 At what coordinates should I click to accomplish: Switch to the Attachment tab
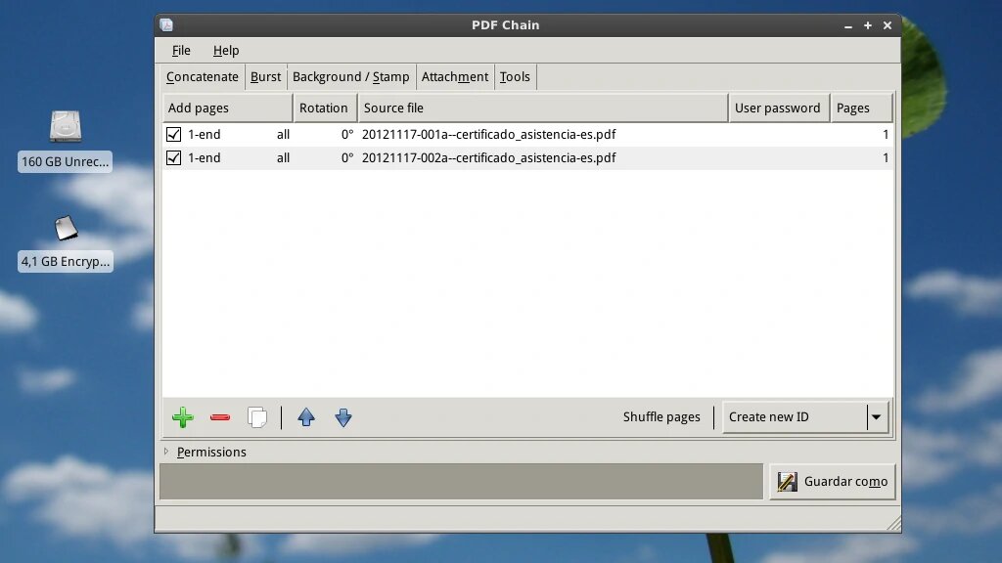coord(454,76)
